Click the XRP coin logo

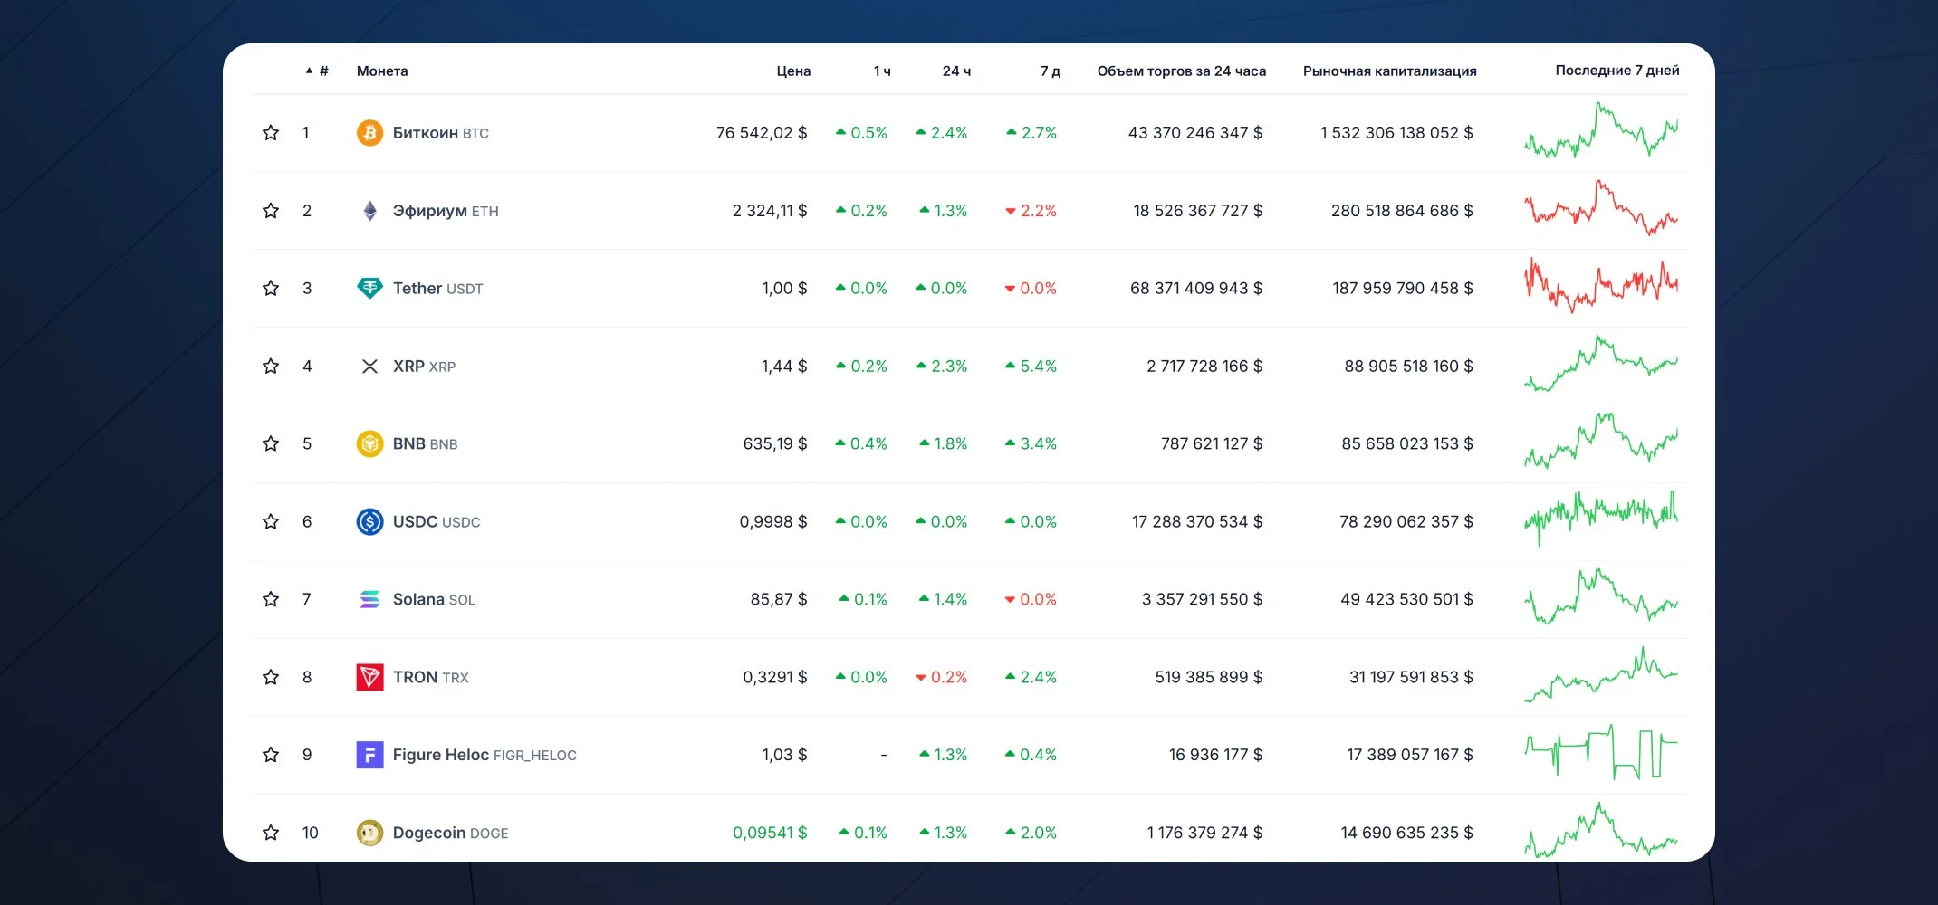pyautogui.click(x=369, y=367)
